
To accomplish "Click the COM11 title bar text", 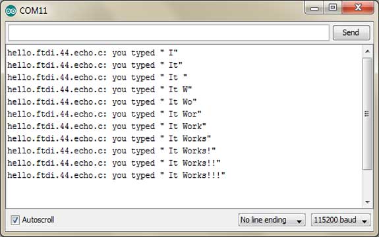I will pyautogui.click(x=34, y=11).
